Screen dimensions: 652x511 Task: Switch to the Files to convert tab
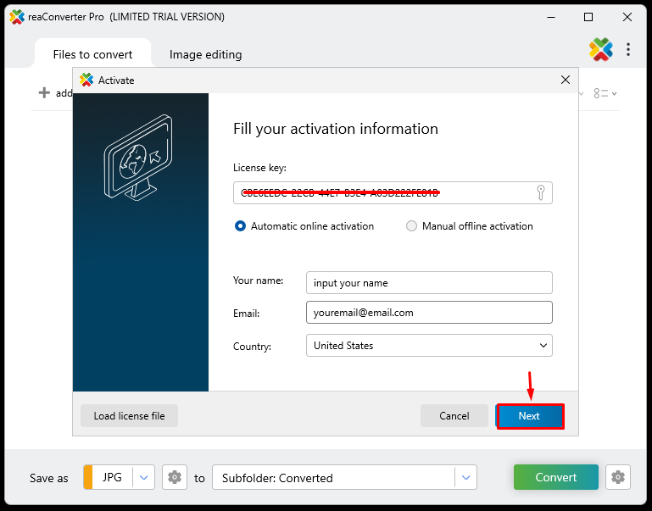point(92,54)
